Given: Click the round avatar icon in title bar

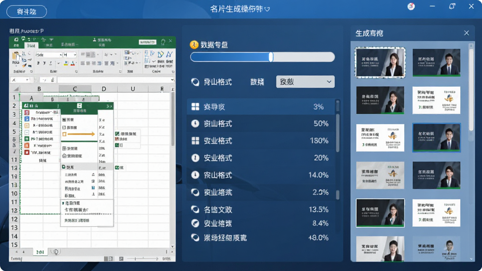Looking at the screenshot, I should [411, 7].
